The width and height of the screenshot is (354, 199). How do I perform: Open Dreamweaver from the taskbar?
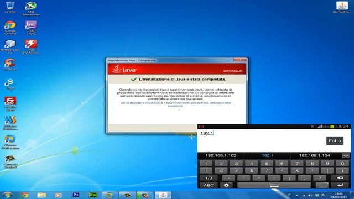tap(93, 195)
